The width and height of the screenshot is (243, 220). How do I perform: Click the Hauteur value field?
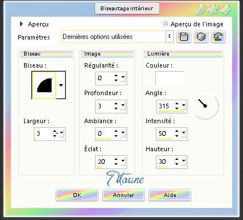click(165, 162)
